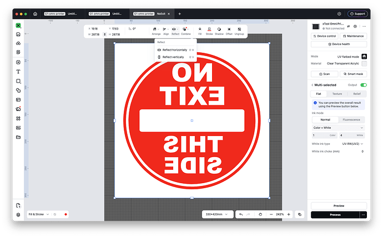The image size is (383, 237).
Task: Click the Scan button
Action: [x=324, y=74]
